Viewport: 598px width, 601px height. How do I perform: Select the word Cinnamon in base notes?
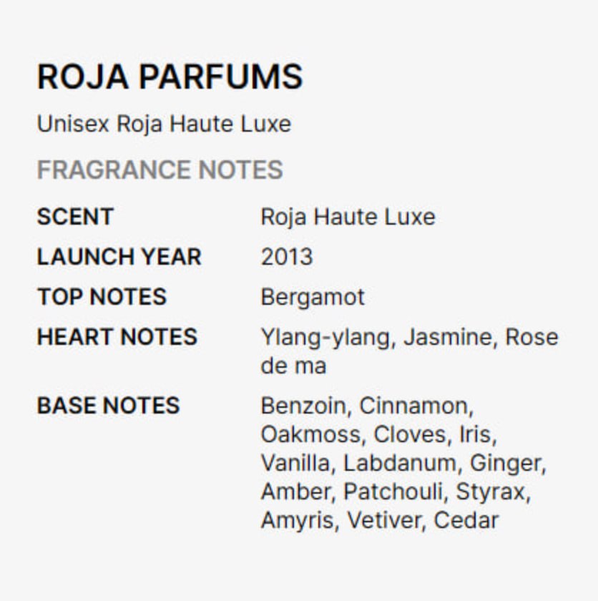pyautogui.click(x=416, y=406)
